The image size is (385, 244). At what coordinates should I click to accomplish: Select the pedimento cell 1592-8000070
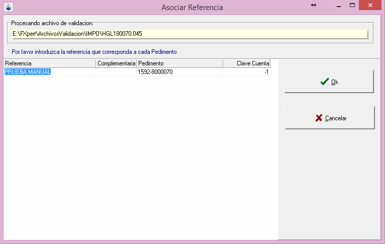[x=179, y=72]
